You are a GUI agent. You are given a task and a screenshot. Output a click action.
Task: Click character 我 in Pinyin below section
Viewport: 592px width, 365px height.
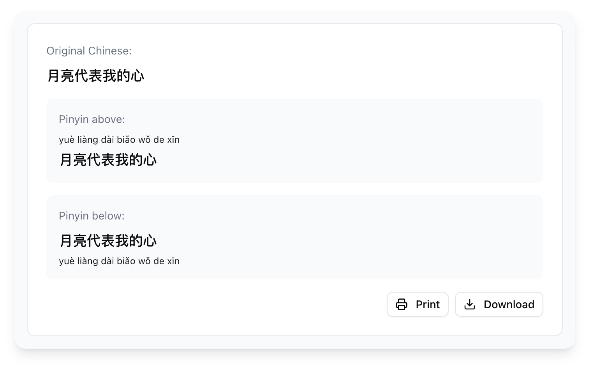click(x=122, y=241)
